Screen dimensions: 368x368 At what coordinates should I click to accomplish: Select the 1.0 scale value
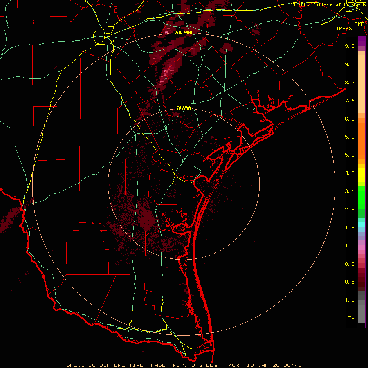point(350,246)
